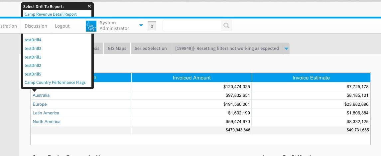Viewport: 381px width, 156px height.
Task: Expand the more tabs dropdown arrow
Action: [x=286, y=49]
